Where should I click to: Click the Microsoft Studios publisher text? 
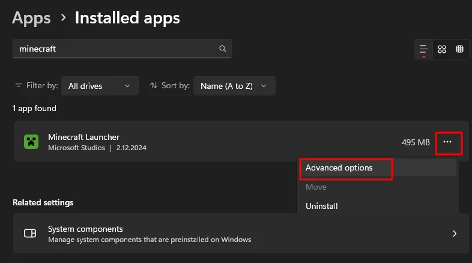pyautogui.click(x=76, y=148)
